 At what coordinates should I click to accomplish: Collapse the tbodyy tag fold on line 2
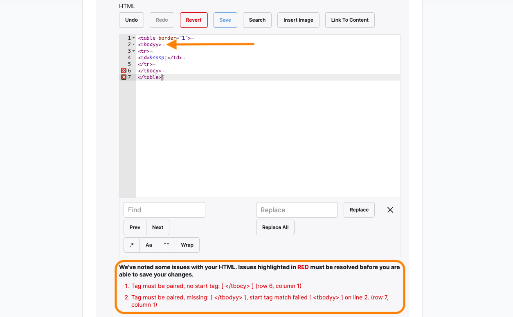coord(134,44)
